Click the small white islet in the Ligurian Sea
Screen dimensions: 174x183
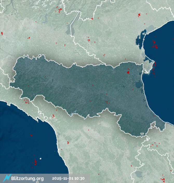click(x=40, y=158)
